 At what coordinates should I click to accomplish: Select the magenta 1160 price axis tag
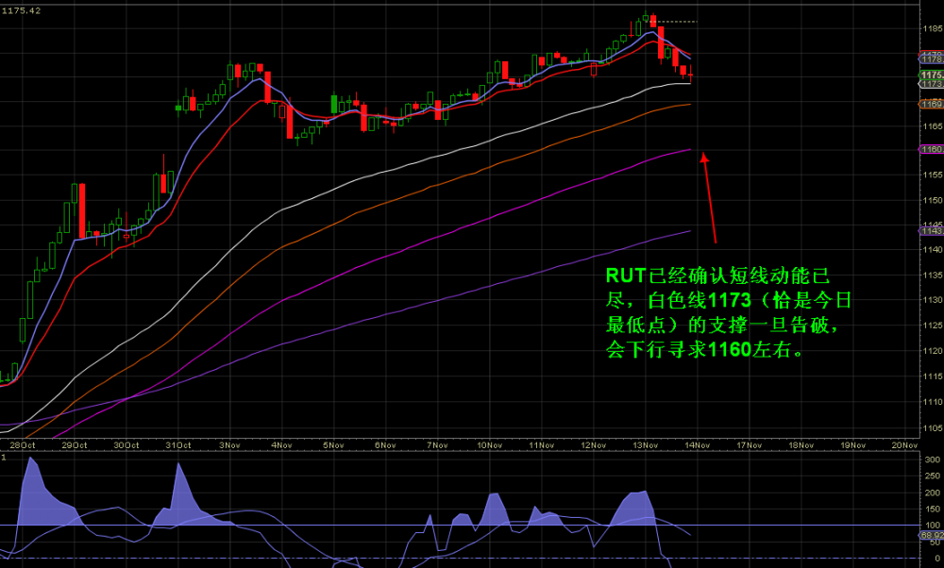click(931, 149)
